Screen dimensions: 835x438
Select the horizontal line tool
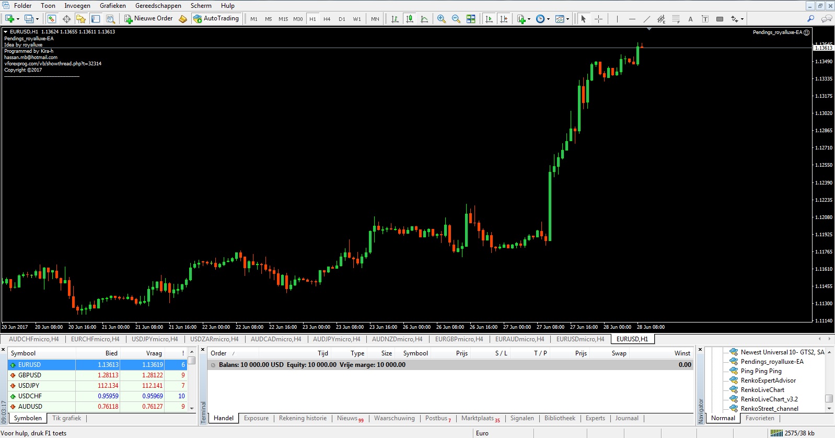click(632, 19)
